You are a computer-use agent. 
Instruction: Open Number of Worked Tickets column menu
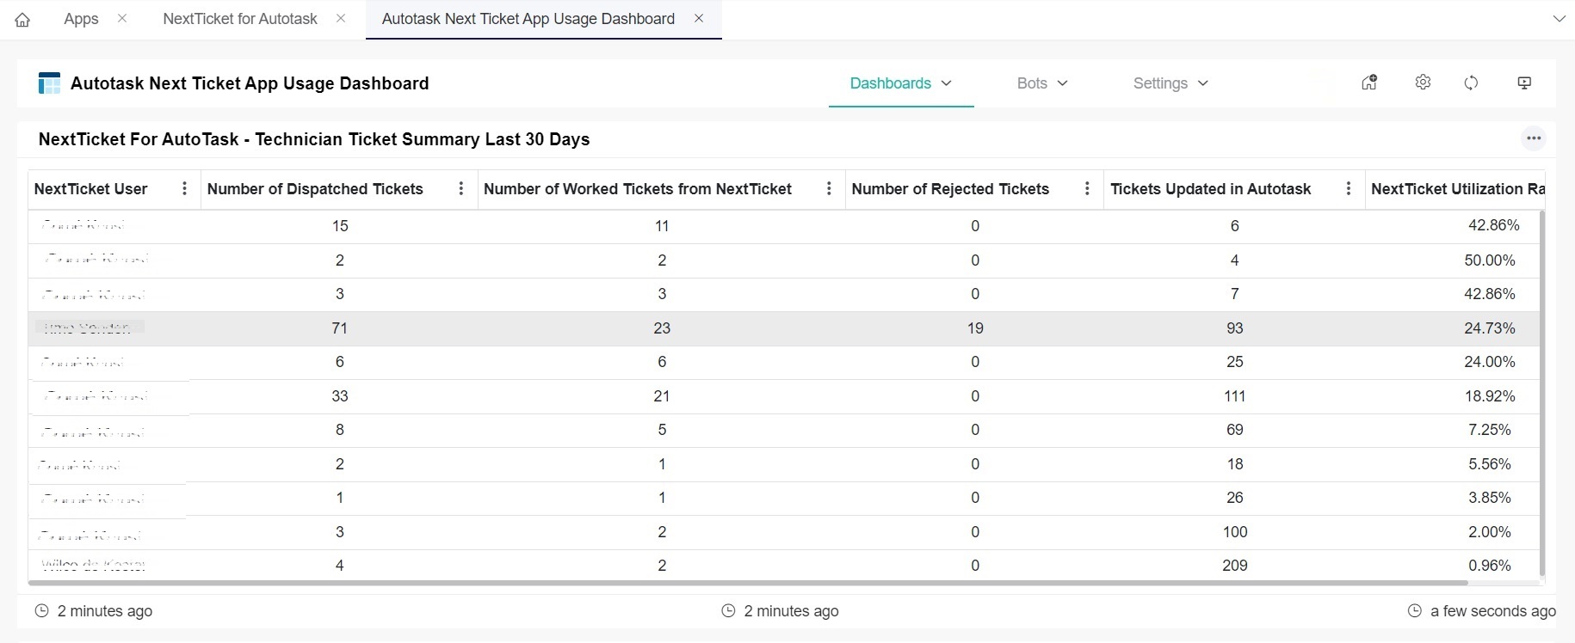(829, 188)
